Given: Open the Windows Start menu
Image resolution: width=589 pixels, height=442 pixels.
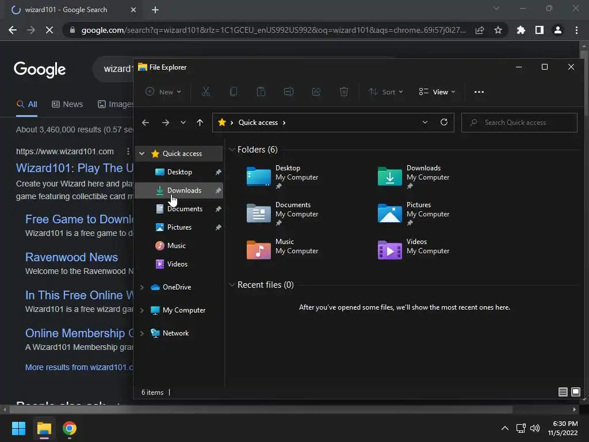Looking at the screenshot, I should coord(18,428).
